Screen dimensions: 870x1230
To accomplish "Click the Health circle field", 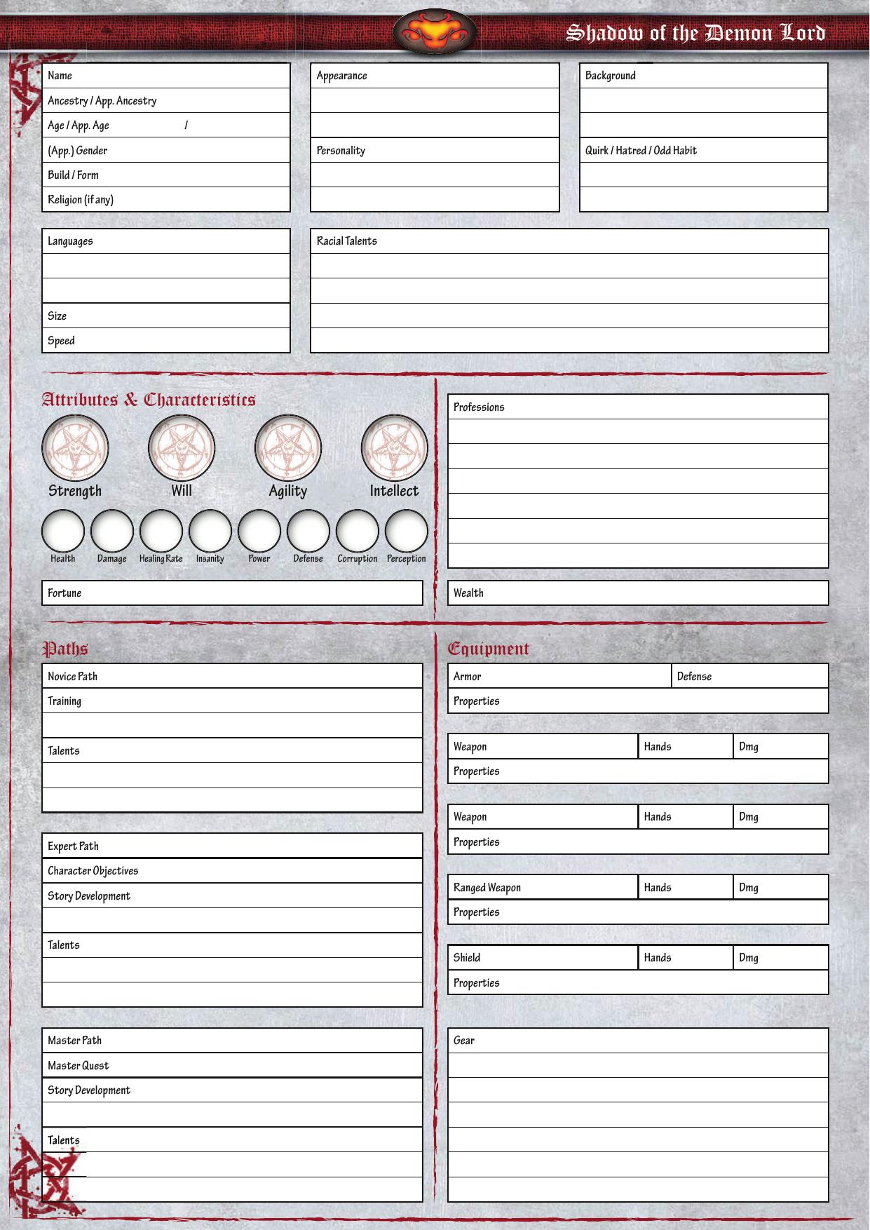I will point(63,531).
